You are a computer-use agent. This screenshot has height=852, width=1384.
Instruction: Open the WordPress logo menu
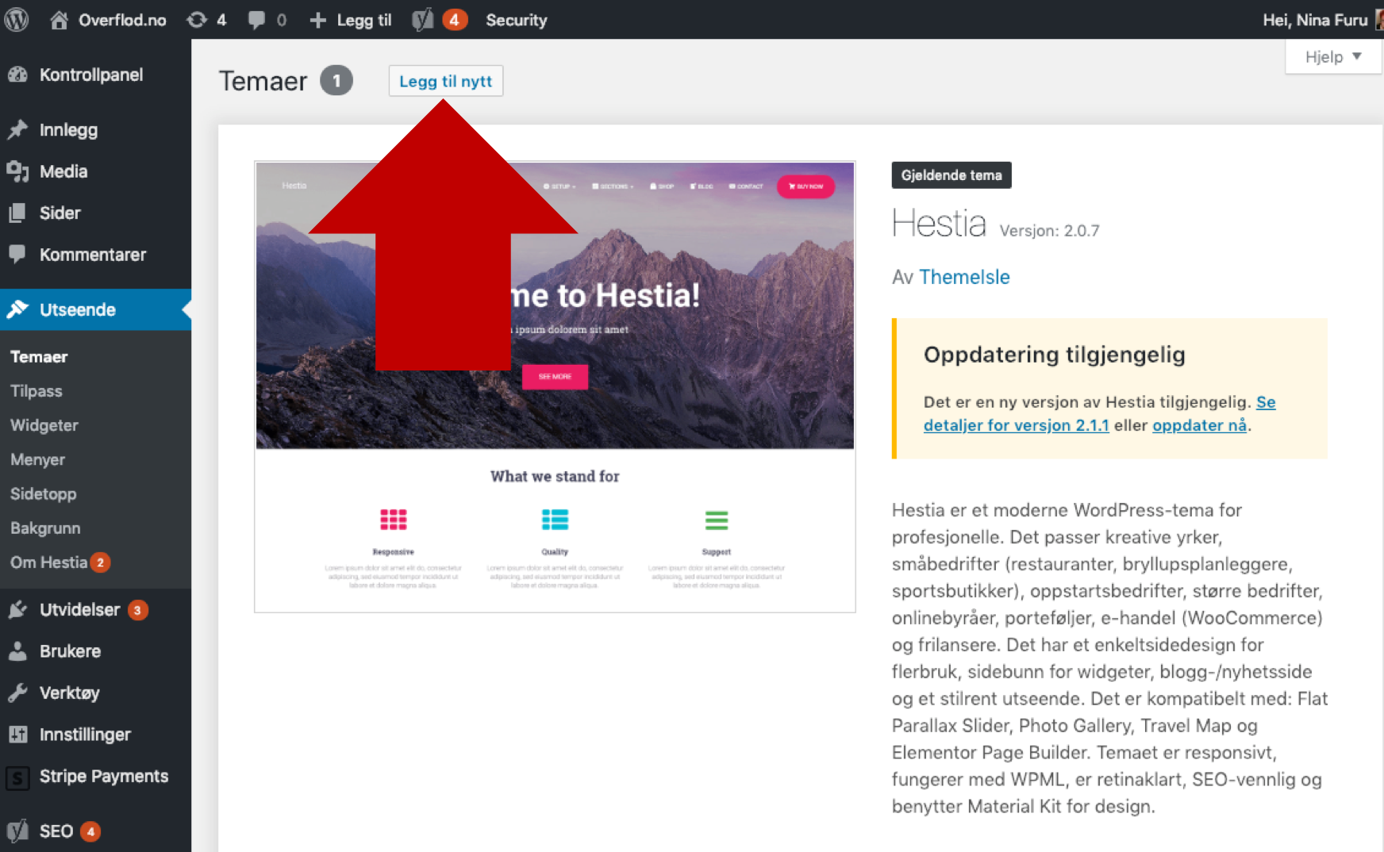point(17,19)
